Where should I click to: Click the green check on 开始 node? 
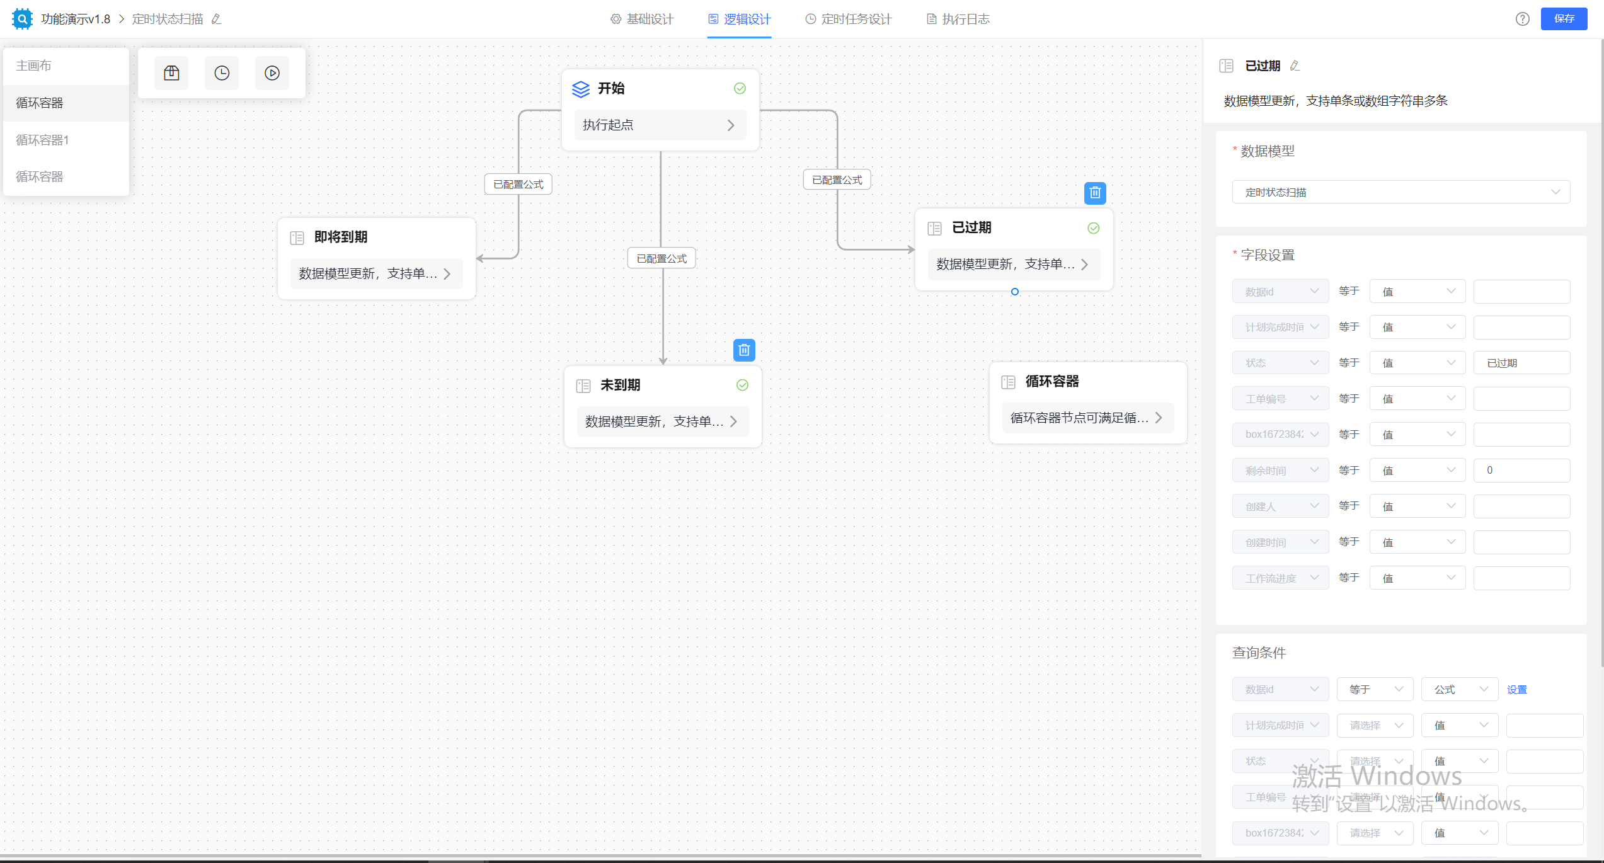740,88
